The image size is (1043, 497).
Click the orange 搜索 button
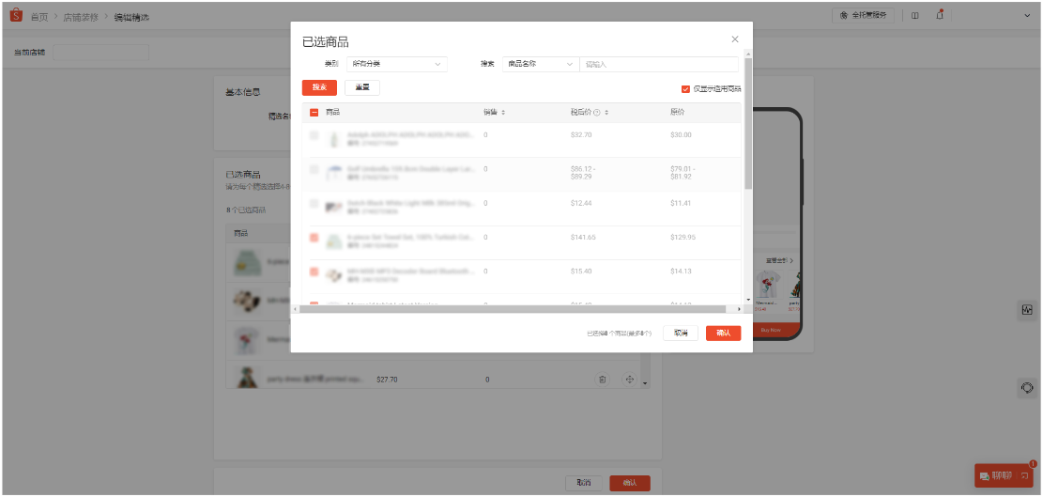tap(319, 87)
